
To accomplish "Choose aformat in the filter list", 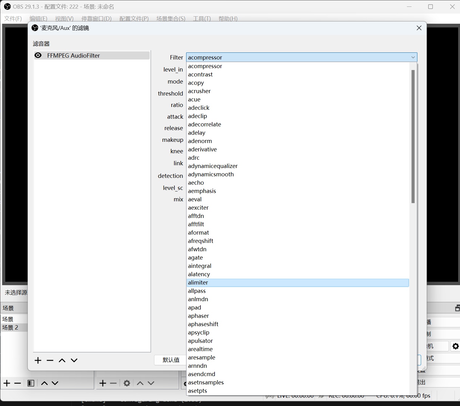I will [x=298, y=233].
